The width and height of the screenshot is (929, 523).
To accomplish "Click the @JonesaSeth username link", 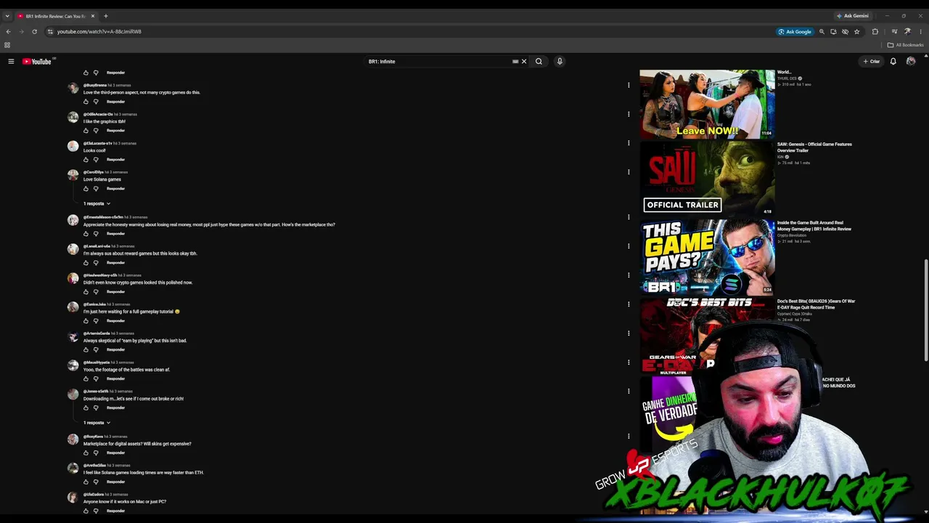I will pyautogui.click(x=96, y=392).
